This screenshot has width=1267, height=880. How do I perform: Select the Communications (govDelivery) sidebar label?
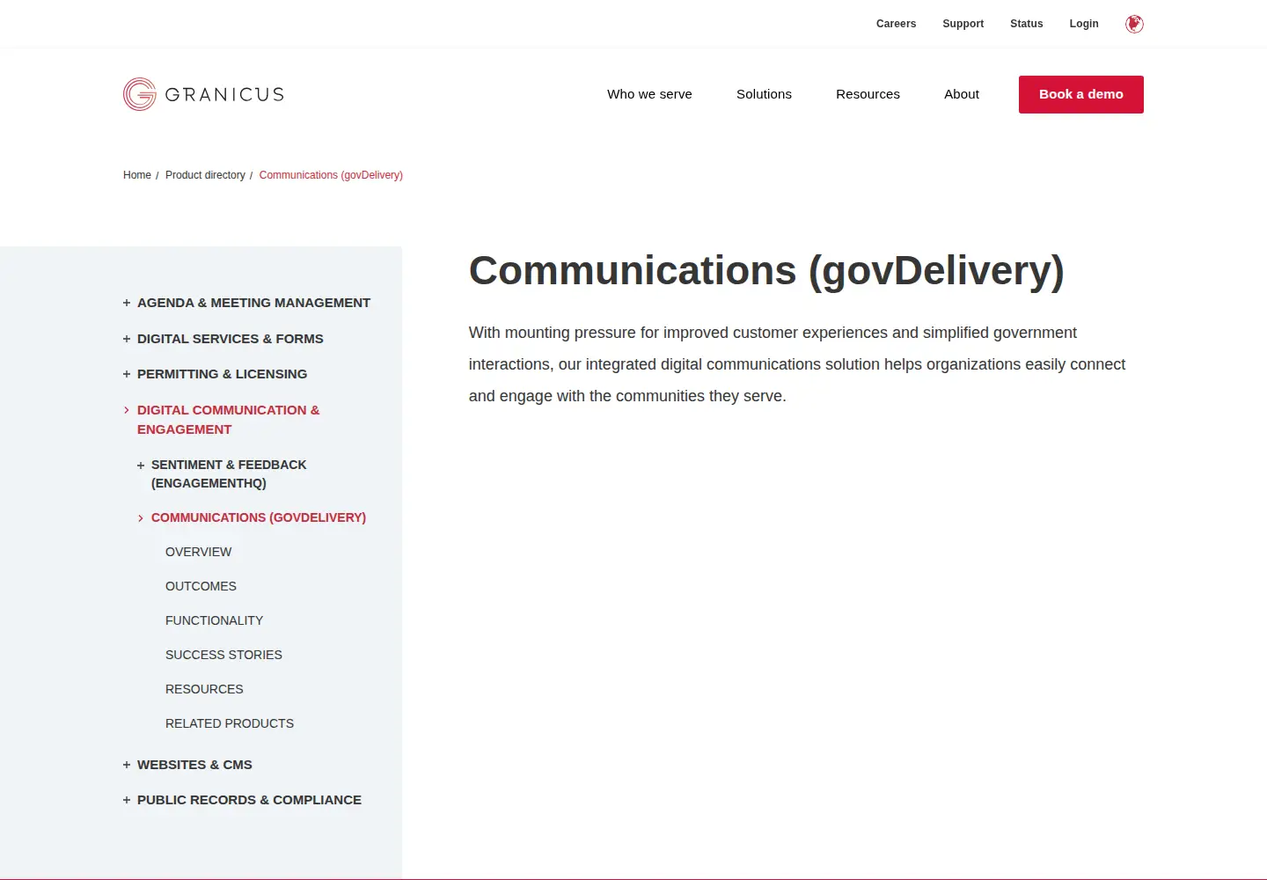coord(259,517)
